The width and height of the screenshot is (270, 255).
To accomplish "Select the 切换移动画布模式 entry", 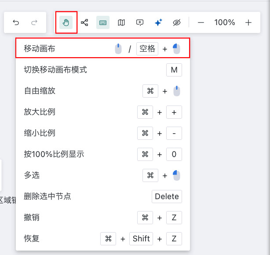I will pyautogui.click(x=55, y=70).
